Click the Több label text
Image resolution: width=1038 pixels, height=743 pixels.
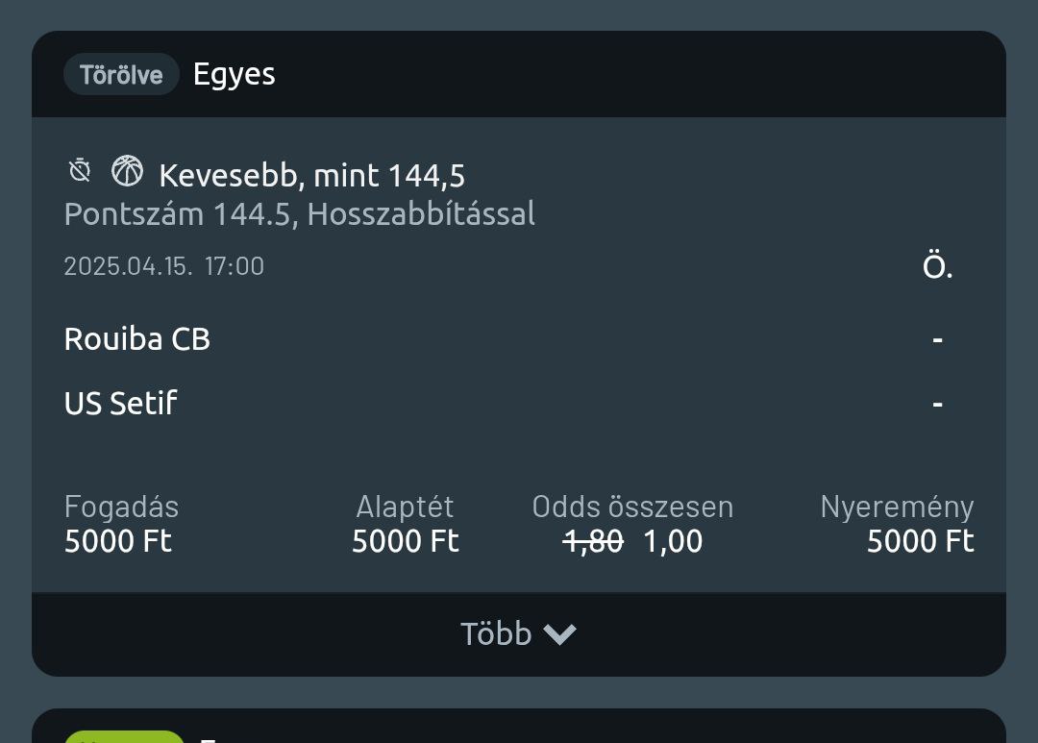(x=496, y=634)
